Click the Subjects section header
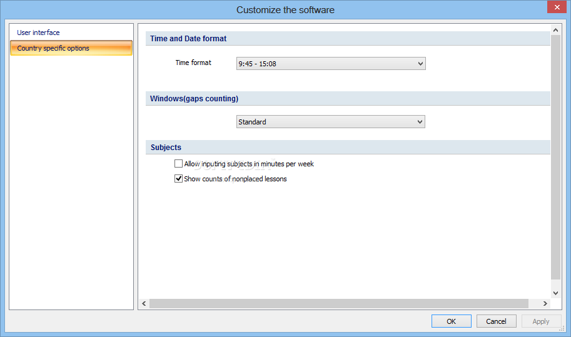Screen dimensions: 571x337 point(348,148)
